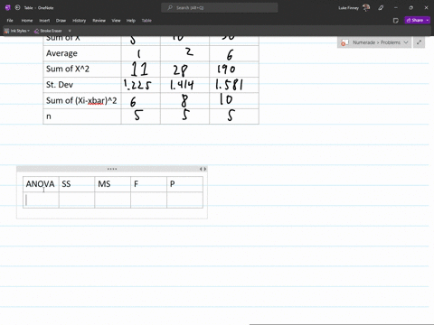The height and width of the screenshot is (325, 434).
Task: Click the handwritten 11 cell
Action: 141,70
